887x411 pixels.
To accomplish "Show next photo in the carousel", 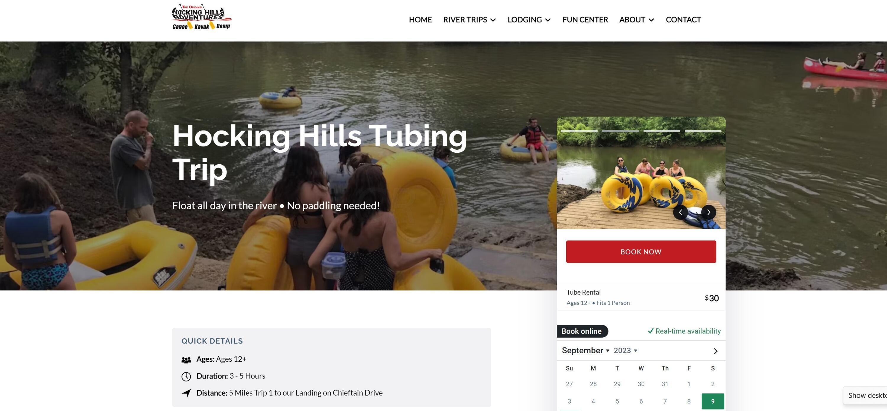I will [709, 212].
